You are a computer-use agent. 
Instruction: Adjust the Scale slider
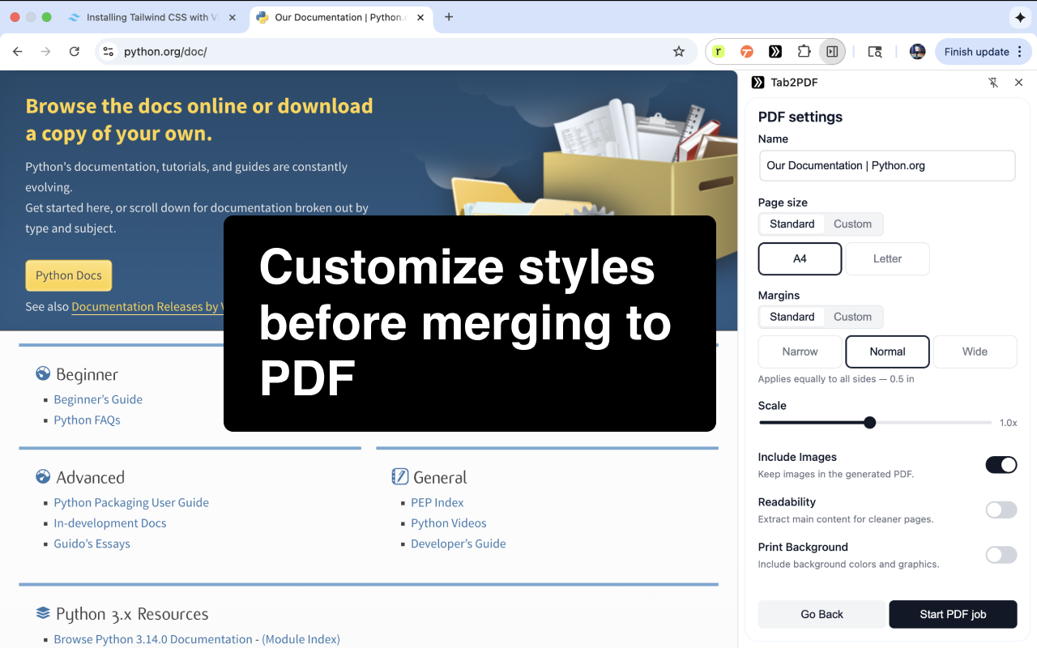pos(869,422)
